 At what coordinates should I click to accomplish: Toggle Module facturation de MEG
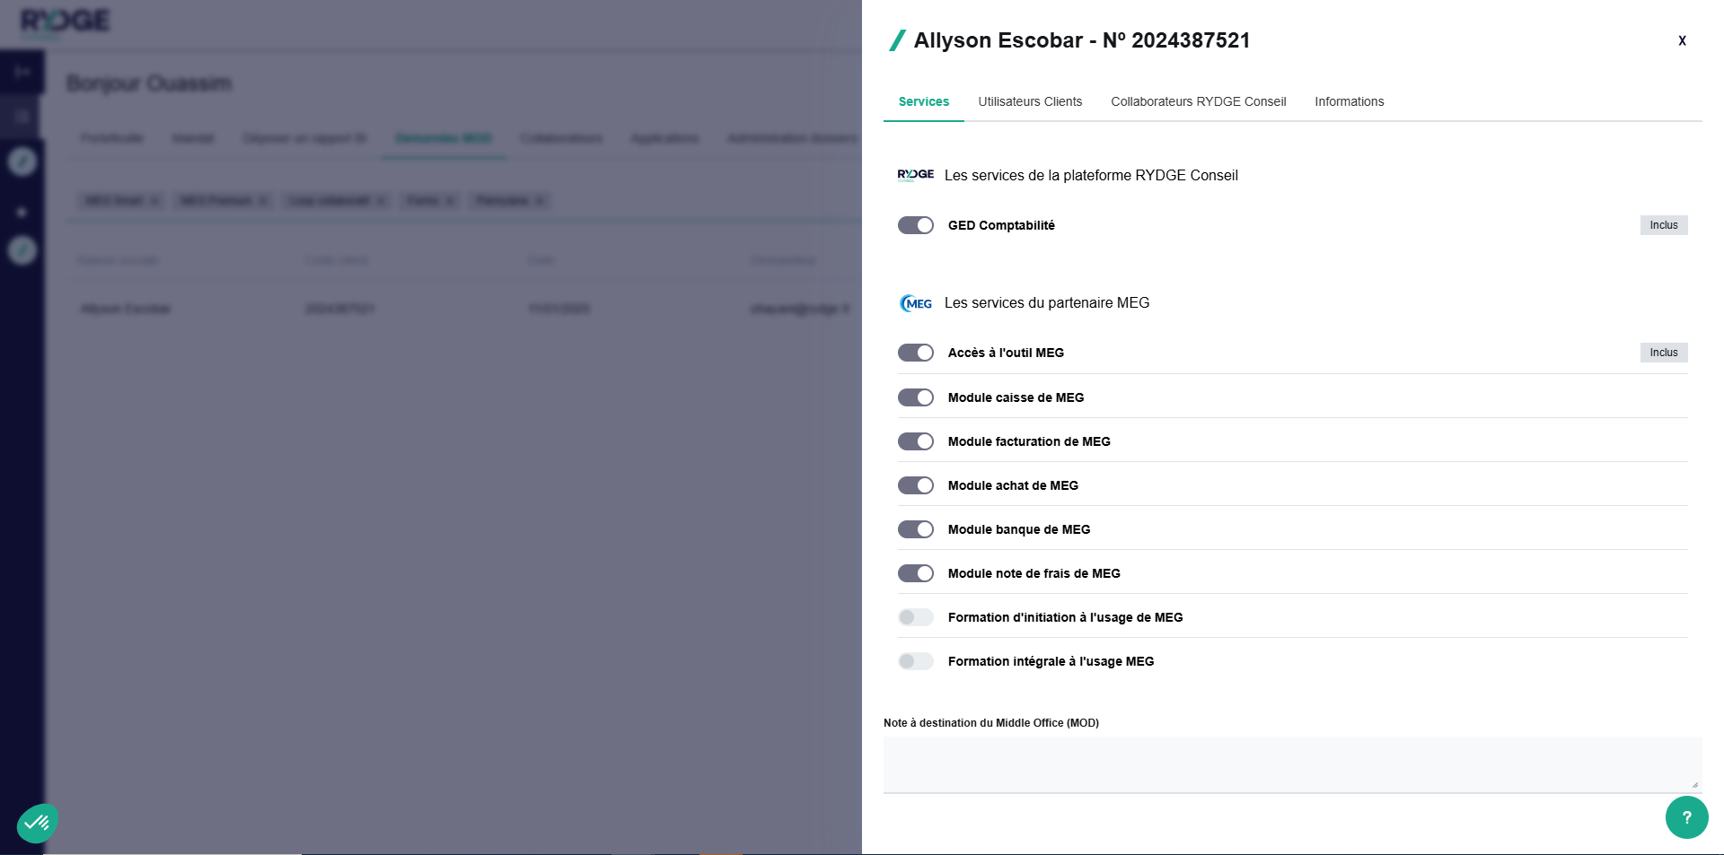coord(916,441)
